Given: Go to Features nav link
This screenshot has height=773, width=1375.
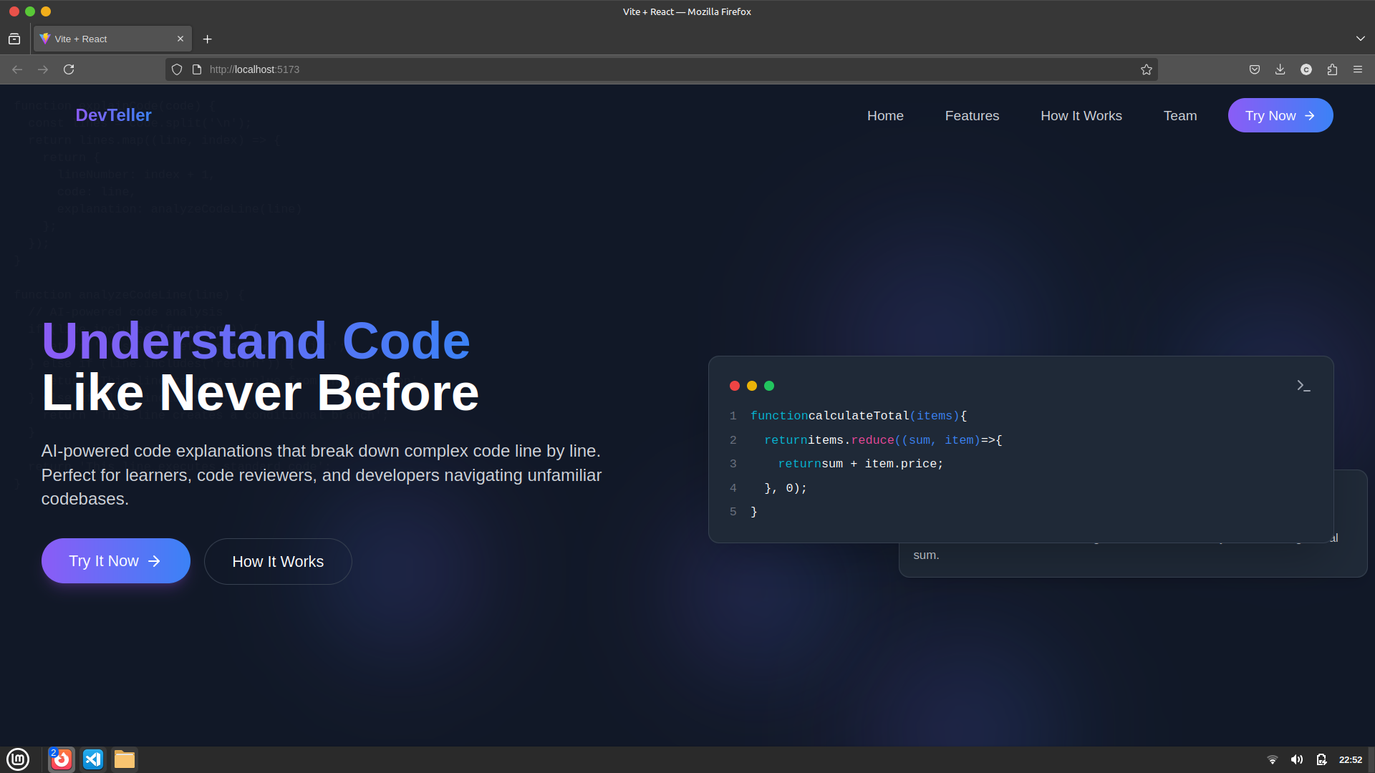Looking at the screenshot, I should click(972, 116).
